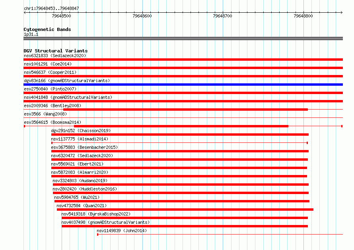Open the dgv291n152 (Chaisson2019) label
354x250 pixels.
coord(81,131)
